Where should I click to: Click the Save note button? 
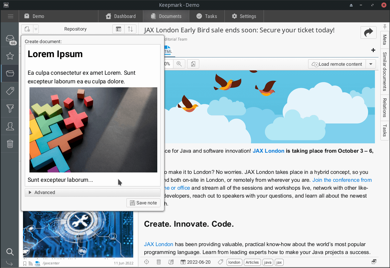[x=143, y=203]
